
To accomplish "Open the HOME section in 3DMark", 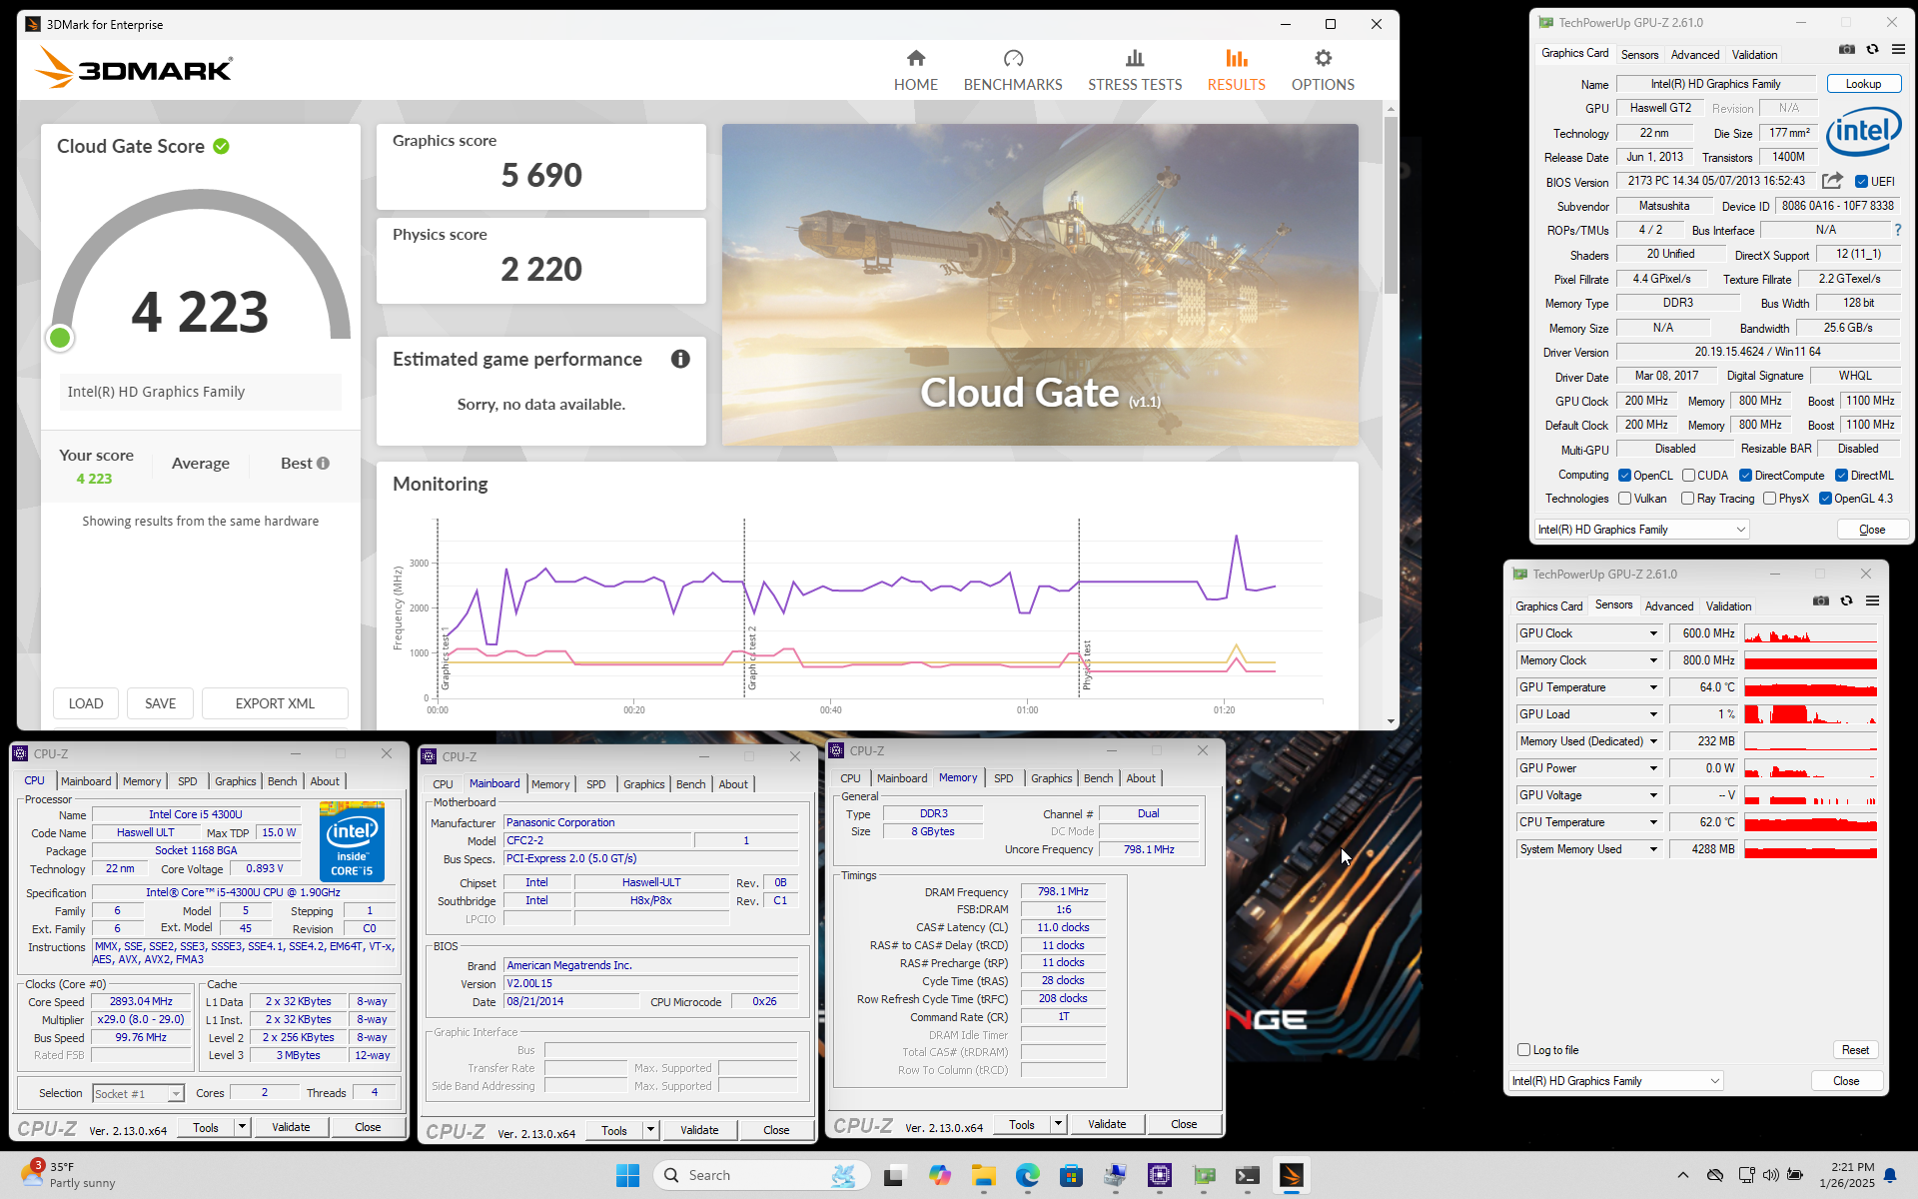I will tap(915, 70).
